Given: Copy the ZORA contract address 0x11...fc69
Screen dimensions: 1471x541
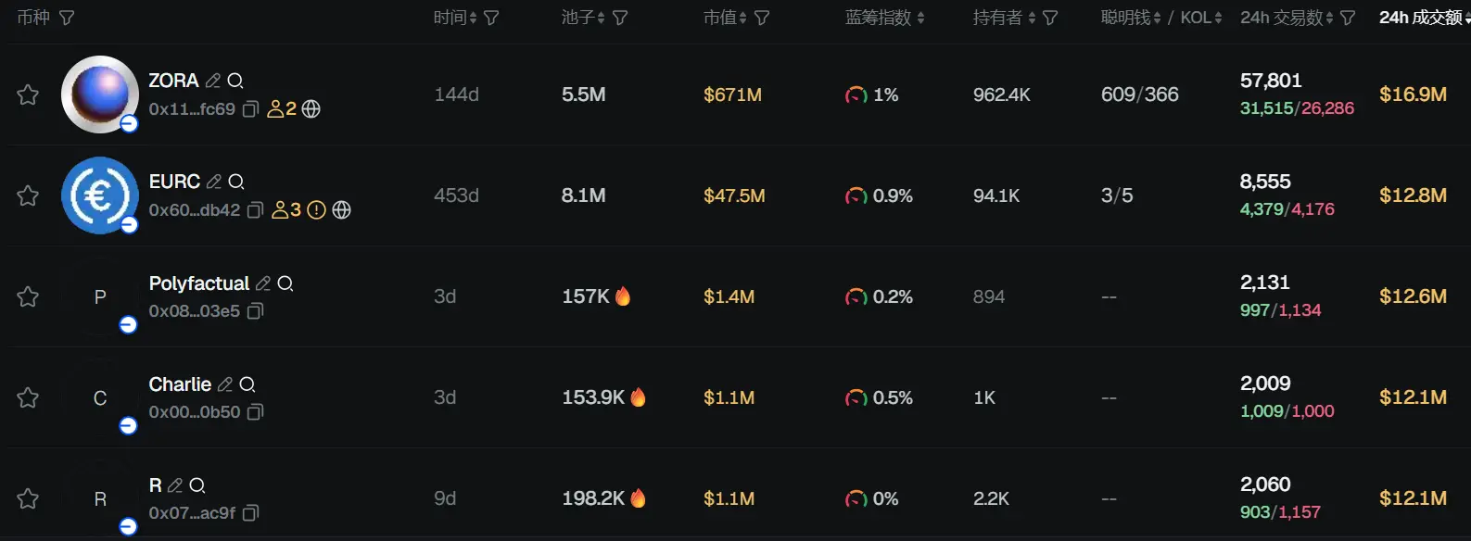Looking at the screenshot, I should pyautogui.click(x=250, y=109).
